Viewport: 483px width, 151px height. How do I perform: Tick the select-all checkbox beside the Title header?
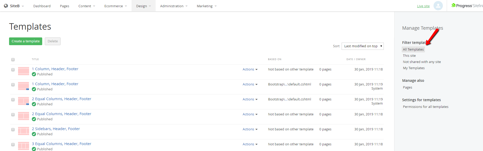pyautogui.click(x=13, y=60)
